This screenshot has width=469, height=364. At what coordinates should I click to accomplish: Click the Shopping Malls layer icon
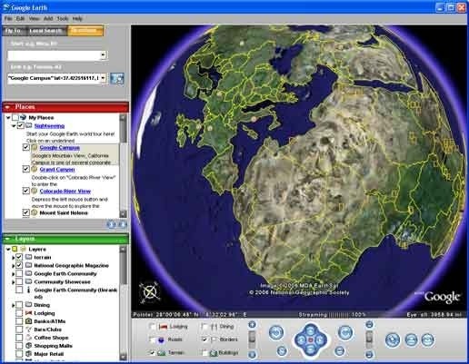click(29, 346)
